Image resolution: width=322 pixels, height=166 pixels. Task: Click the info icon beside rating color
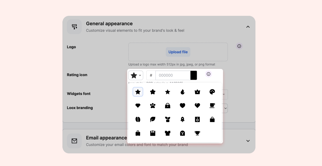coord(208,74)
